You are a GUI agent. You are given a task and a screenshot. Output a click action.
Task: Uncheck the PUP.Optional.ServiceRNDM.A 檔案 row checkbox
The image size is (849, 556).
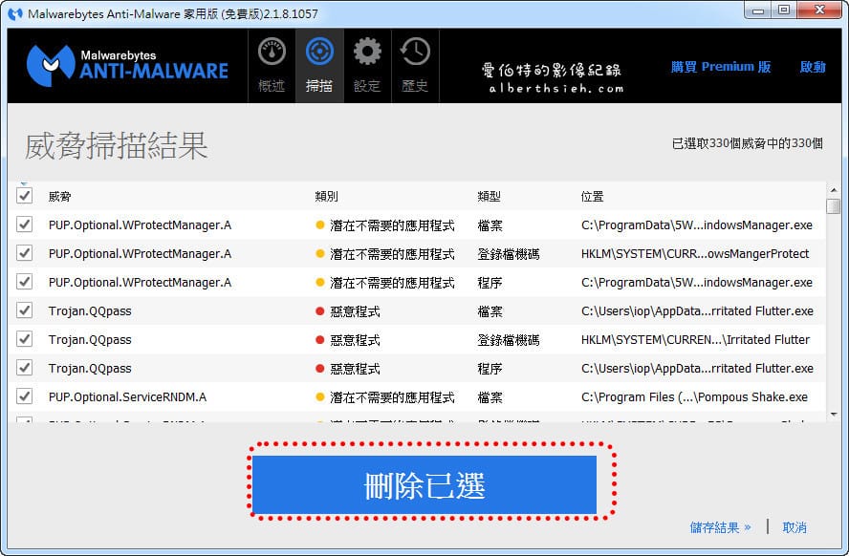(24, 396)
